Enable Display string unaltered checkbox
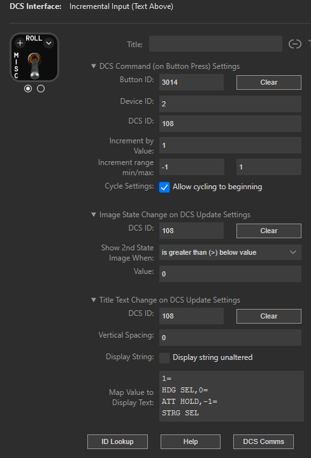 point(164,357)
